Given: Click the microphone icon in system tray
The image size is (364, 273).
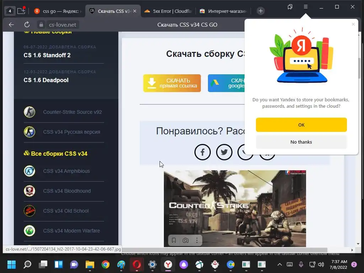Looking at the screenshot, I should click(x=301, y=264).
